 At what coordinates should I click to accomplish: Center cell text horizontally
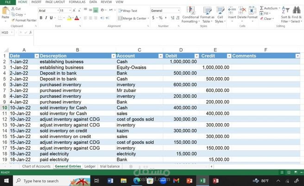[90, 18]
